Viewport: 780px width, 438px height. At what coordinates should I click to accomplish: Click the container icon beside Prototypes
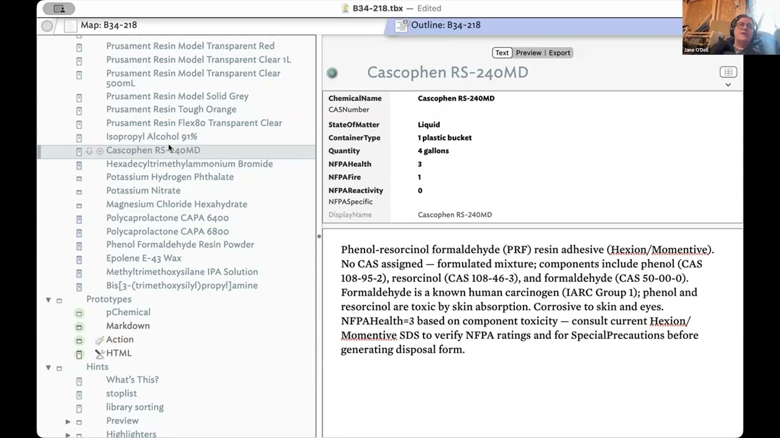pyautogui.click(x=59, y=300)
